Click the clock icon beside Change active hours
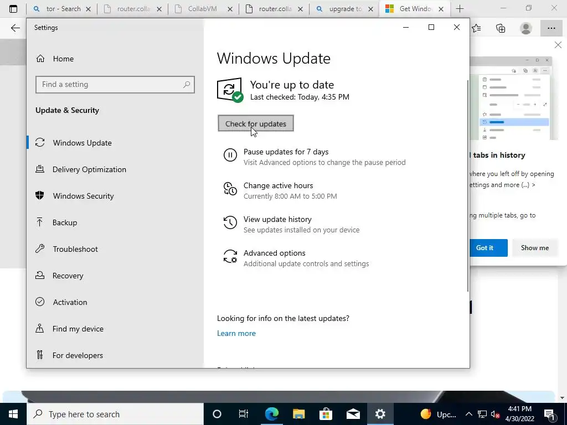 click(230, 189)
